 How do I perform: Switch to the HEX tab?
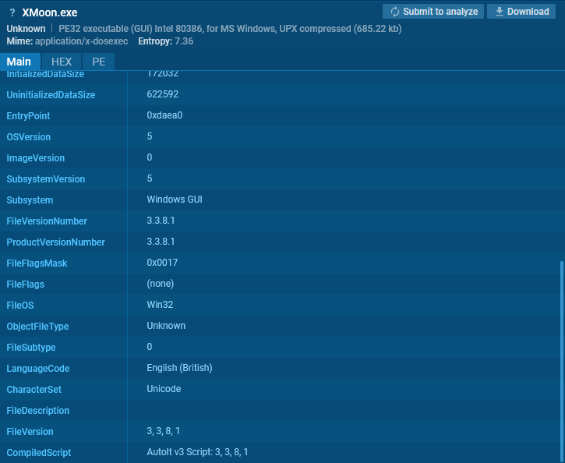point(62,62)
